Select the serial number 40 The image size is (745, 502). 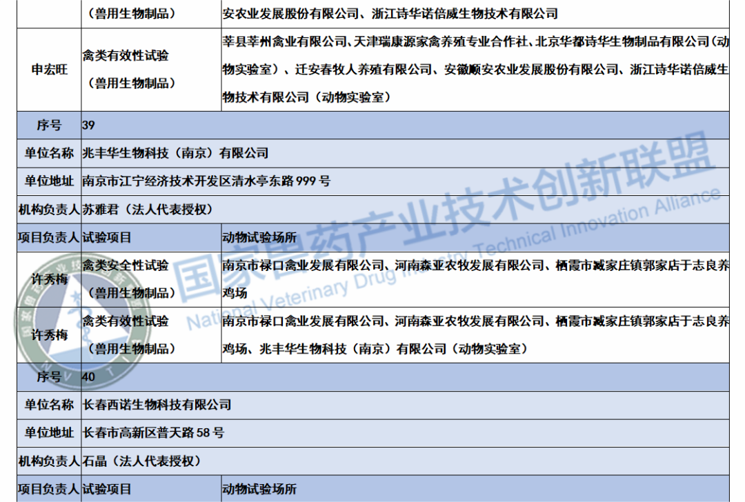click(x=88, y=377)
